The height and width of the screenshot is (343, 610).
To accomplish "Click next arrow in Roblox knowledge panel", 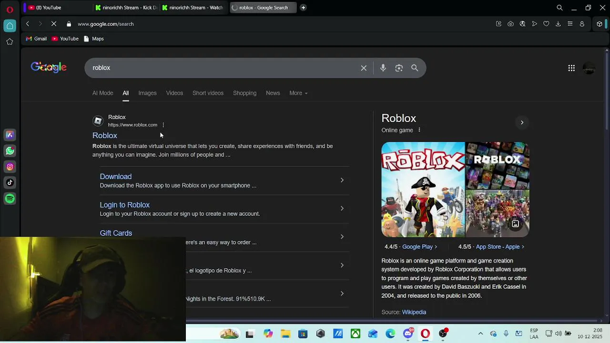I will (x=522, y=122).
